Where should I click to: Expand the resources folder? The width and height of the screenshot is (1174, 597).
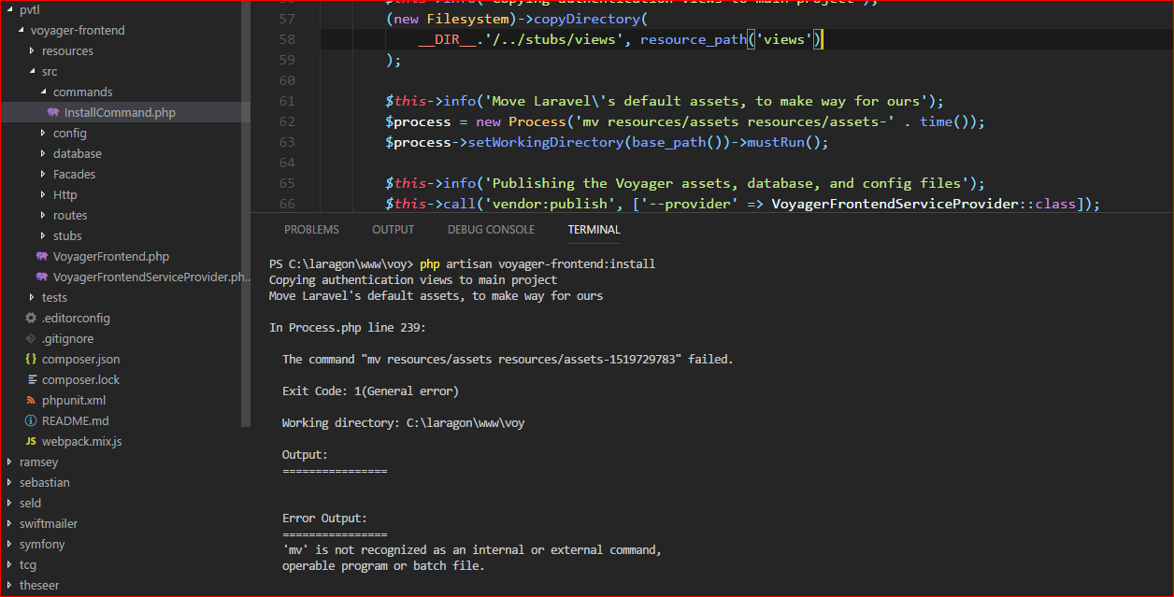(33, 50)
